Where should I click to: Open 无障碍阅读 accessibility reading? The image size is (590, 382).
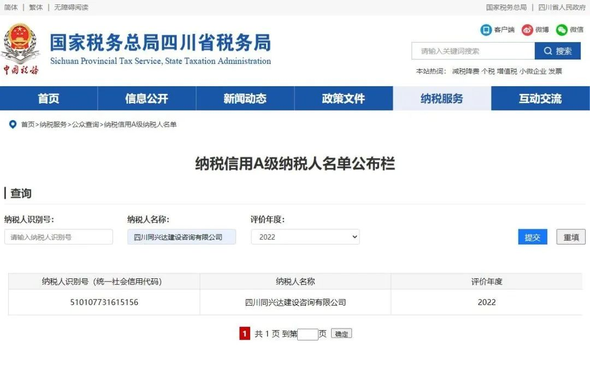(x=71, y=7)
